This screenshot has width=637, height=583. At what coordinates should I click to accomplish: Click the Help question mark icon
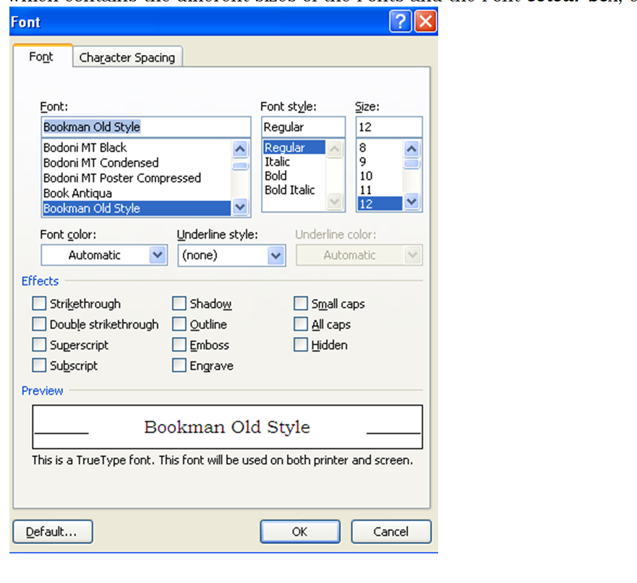pos(400,22)
